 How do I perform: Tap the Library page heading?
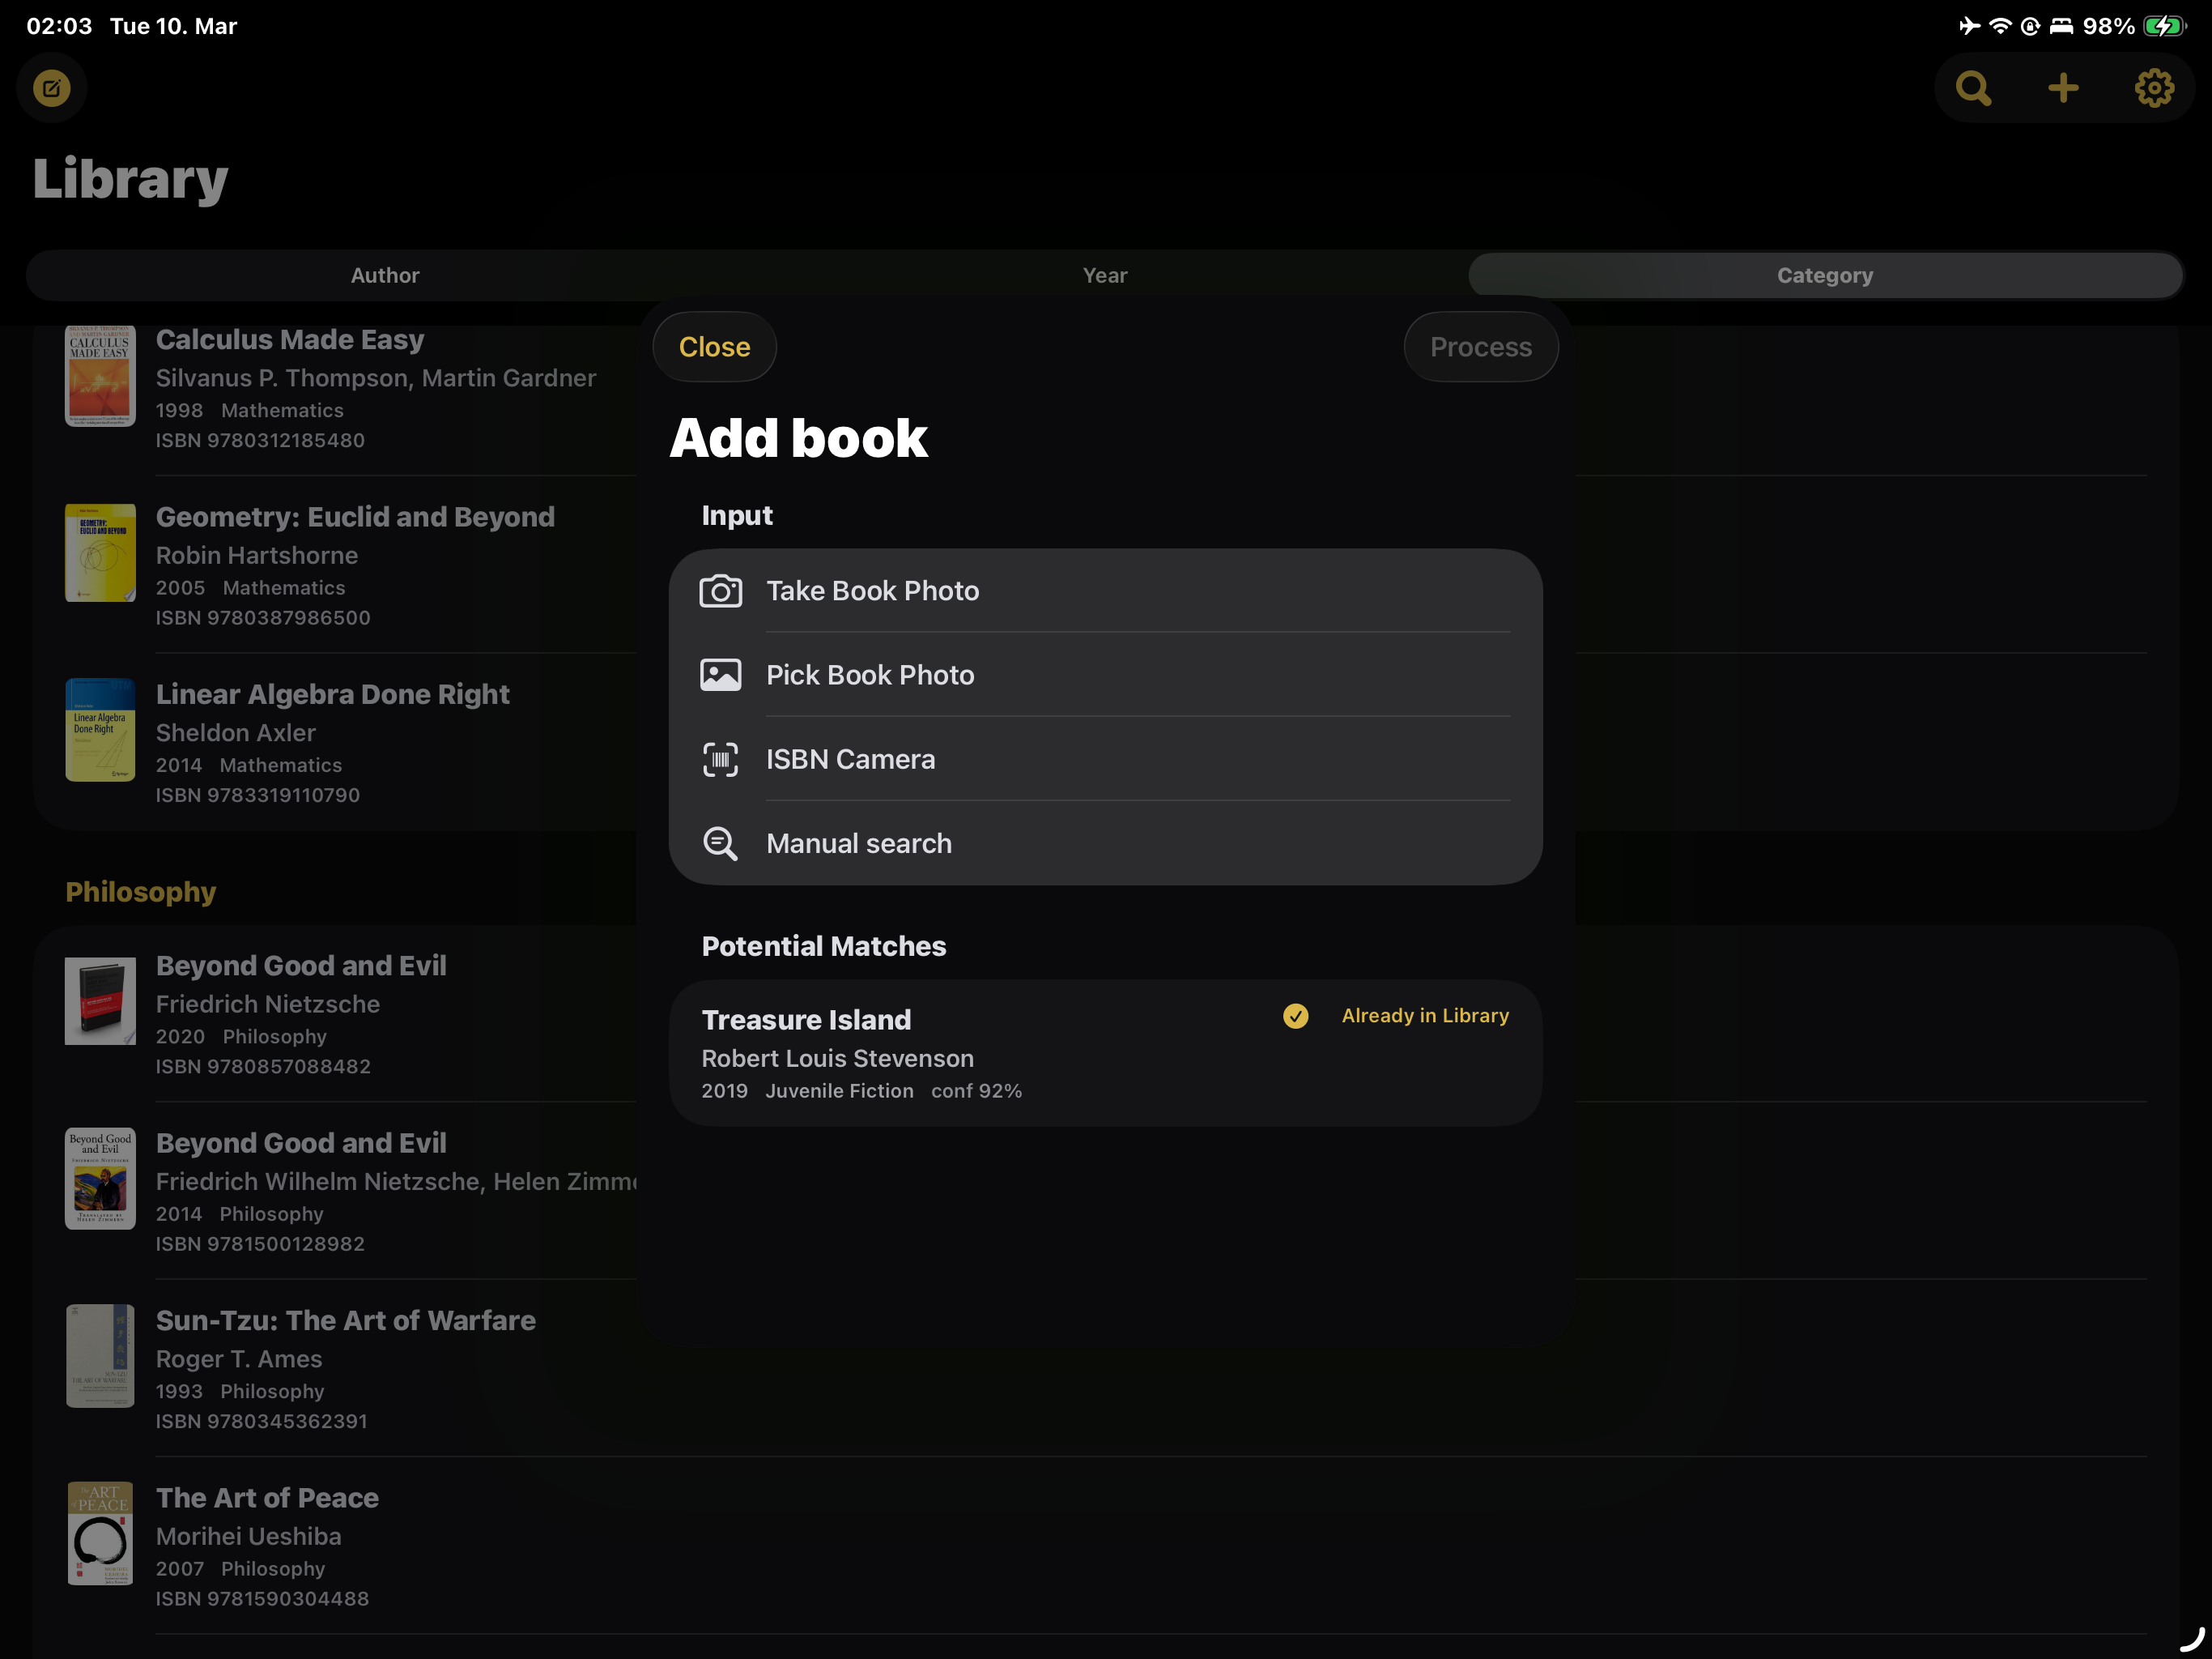(x=130, y=179)
